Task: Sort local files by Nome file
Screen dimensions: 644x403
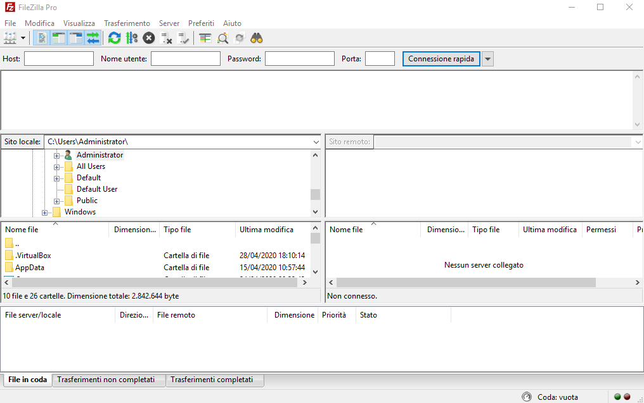Action: pos(55,230)
